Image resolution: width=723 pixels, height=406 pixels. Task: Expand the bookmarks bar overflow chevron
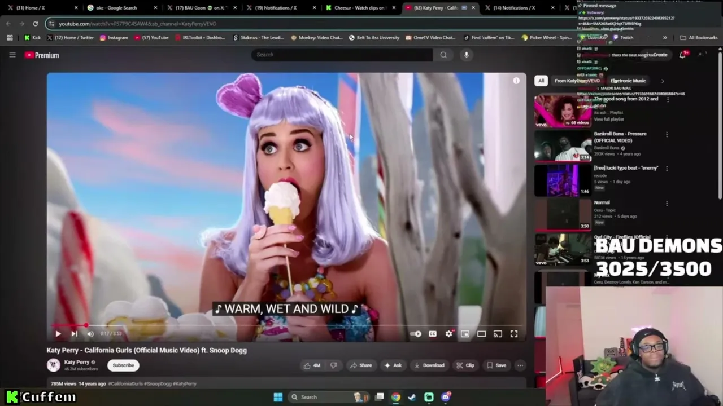coord(665,38)
